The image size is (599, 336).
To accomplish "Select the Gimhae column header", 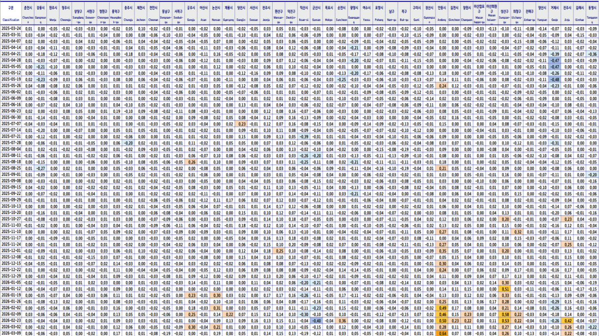I will [580, 14].
